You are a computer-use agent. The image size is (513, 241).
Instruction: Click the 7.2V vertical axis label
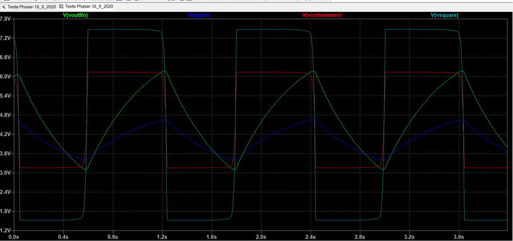click(6, 38)
